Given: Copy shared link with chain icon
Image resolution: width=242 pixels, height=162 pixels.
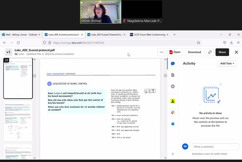Looking at the screenshot, I should point(210,52).
